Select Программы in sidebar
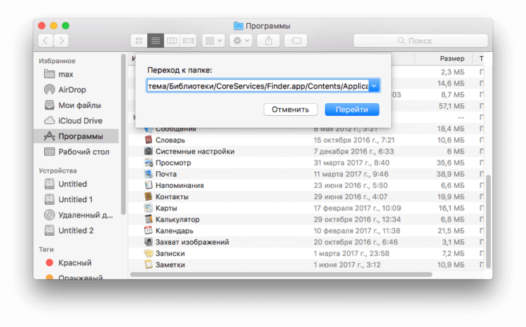The image size is (526, 327). point(76,136)
